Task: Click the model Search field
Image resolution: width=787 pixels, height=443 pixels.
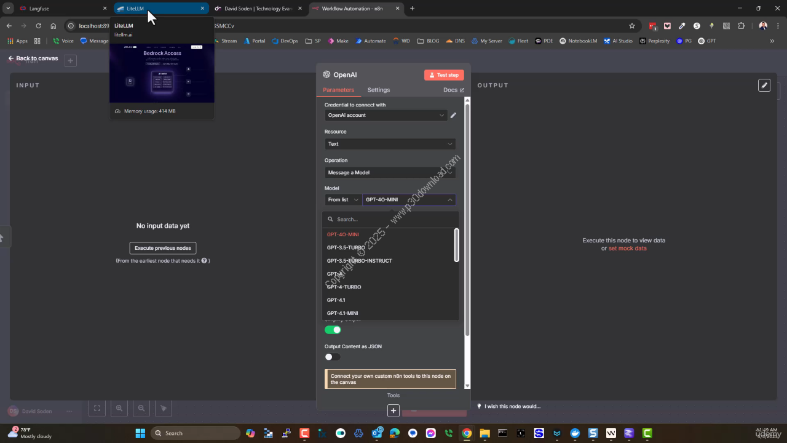Action: tap(390, 219)
